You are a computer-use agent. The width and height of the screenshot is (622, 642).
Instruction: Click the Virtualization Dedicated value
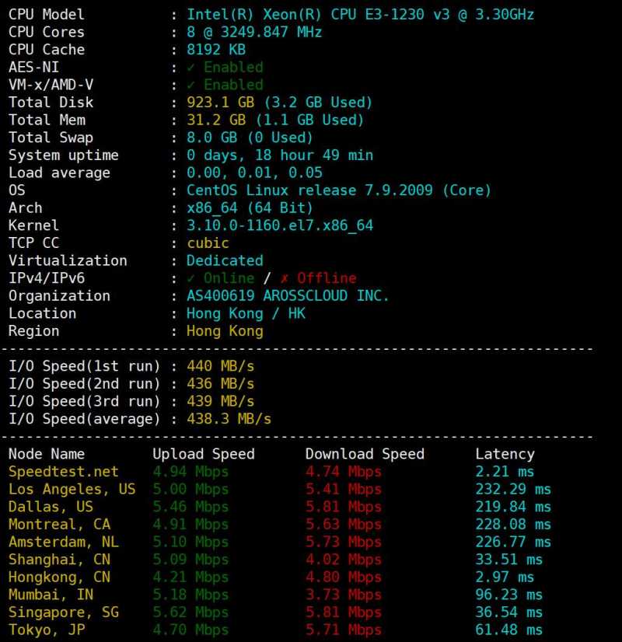[x=225, y=261]
